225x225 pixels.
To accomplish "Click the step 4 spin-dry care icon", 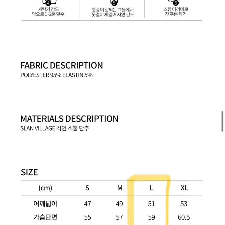I will (x=49, y=2).
